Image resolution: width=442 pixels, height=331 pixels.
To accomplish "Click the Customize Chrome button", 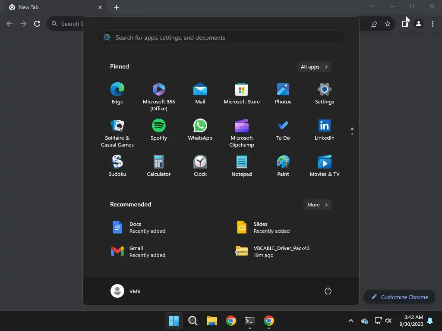I will click(x=400, y=297).
